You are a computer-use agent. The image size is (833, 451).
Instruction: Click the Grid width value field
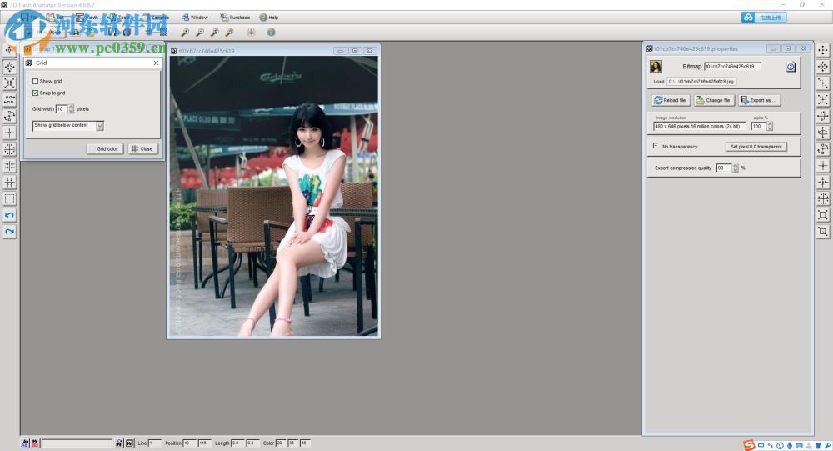62,109
